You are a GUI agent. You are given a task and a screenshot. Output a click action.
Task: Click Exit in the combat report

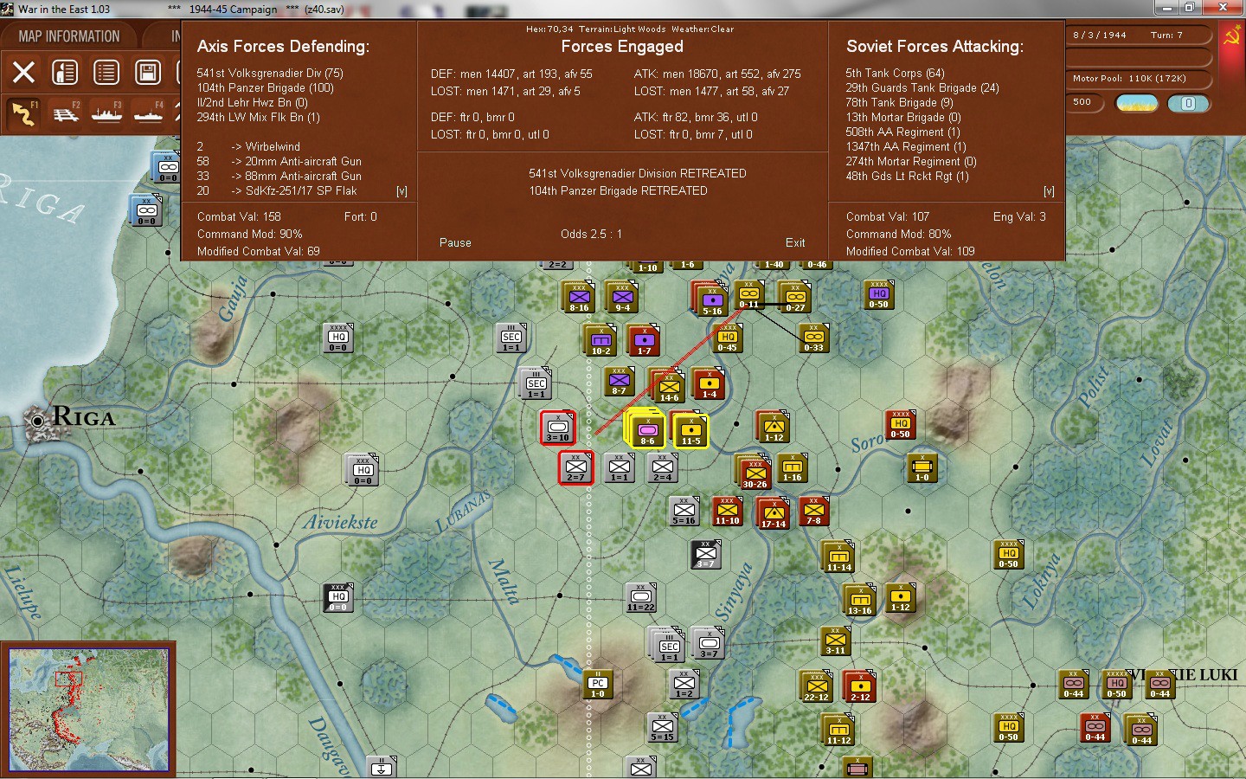coord(795,243)
